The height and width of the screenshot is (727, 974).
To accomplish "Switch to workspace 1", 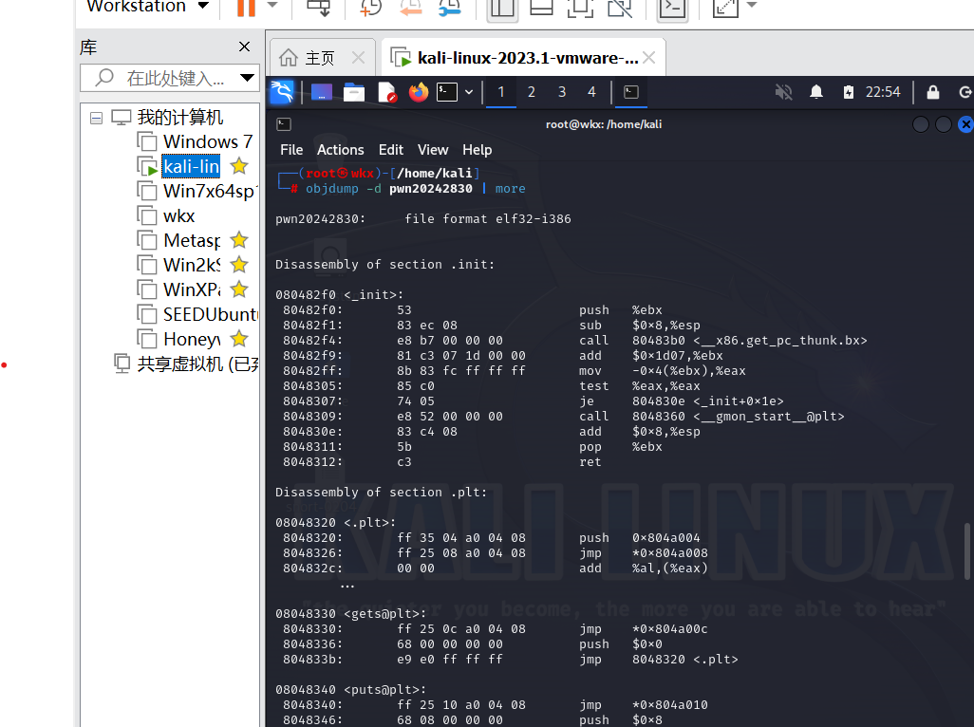I will 500,92.
